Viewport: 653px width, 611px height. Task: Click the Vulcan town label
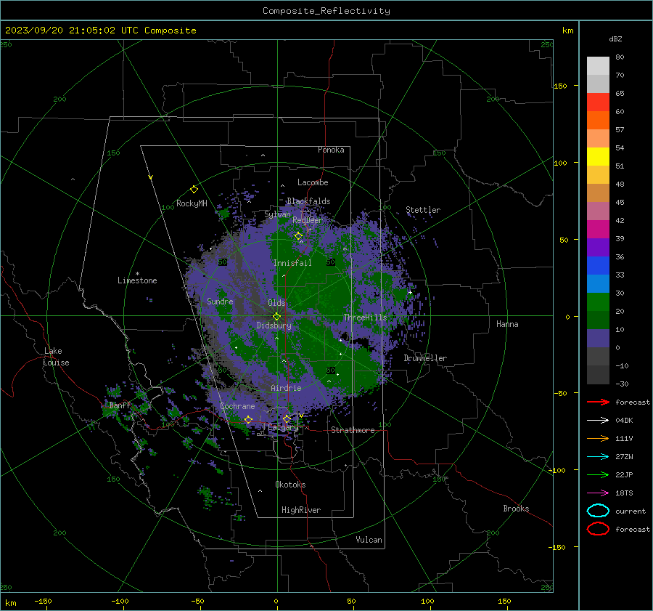pyautogui.click(x=369, y=540)
